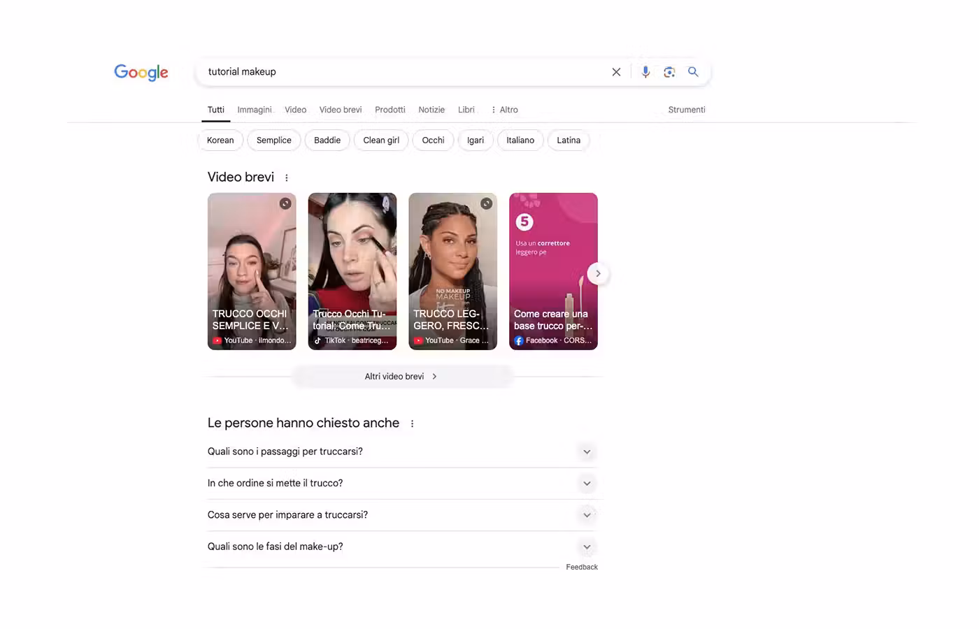
Task: Switch to the Tutti tab
Action: point(216,110)
